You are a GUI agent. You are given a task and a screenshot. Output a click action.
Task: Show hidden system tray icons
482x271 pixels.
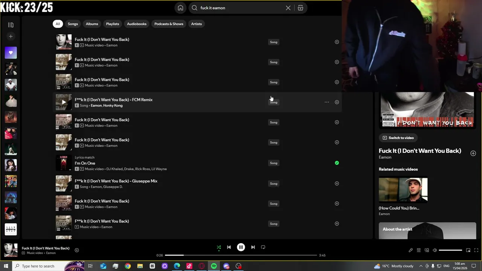click(x=421, y=266)
